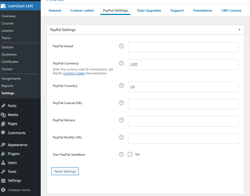Click the Comments bubble icon
This screenshot has height=196, width=250.
point(3,133)
